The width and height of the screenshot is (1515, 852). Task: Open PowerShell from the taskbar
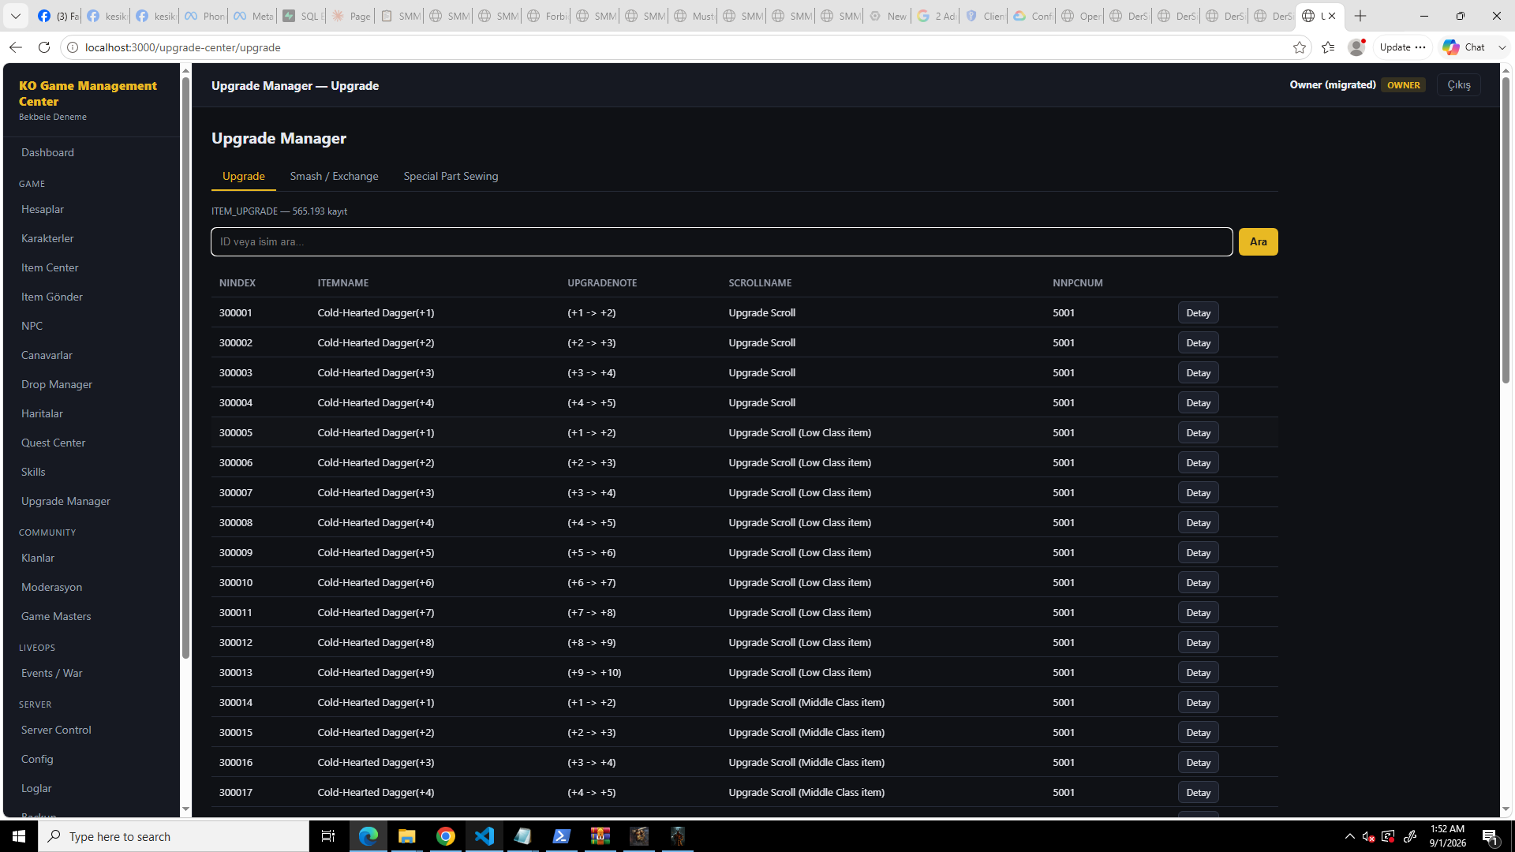coord(562,836)
